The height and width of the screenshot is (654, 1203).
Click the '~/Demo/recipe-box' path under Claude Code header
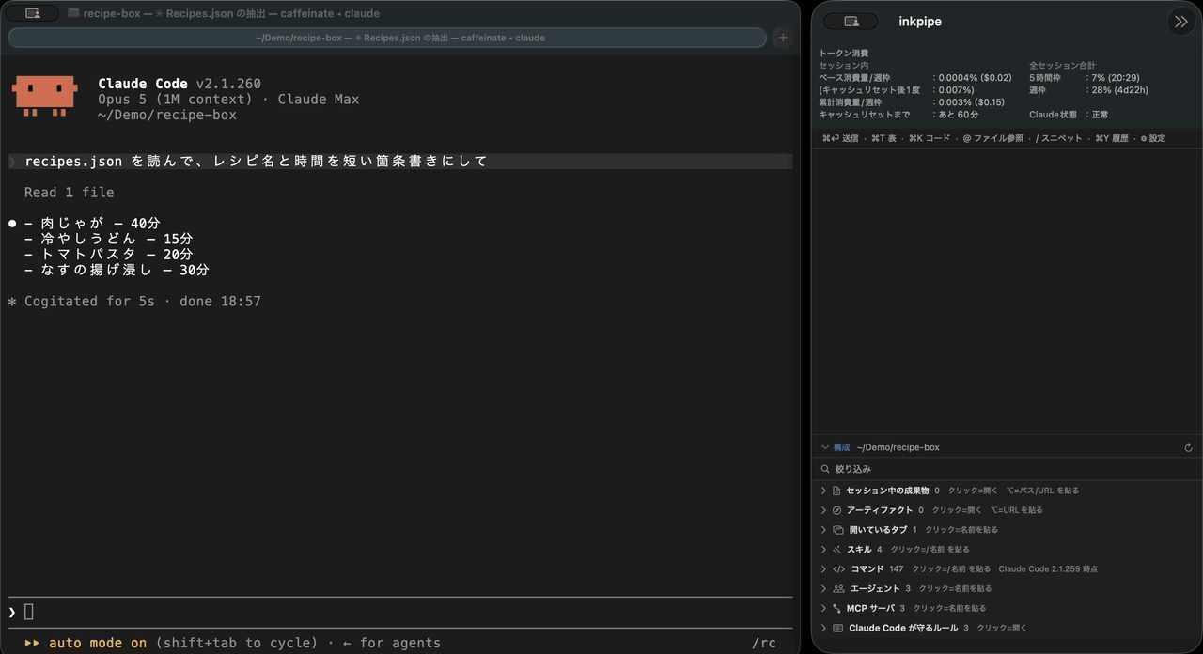pyautogui.click(x=167, y=115)
